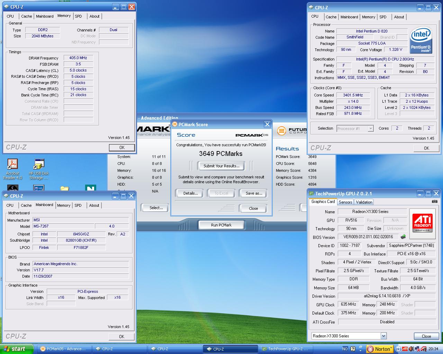Open Mainboard tab in the CPU-Z processor window

(x=349, y=17)
